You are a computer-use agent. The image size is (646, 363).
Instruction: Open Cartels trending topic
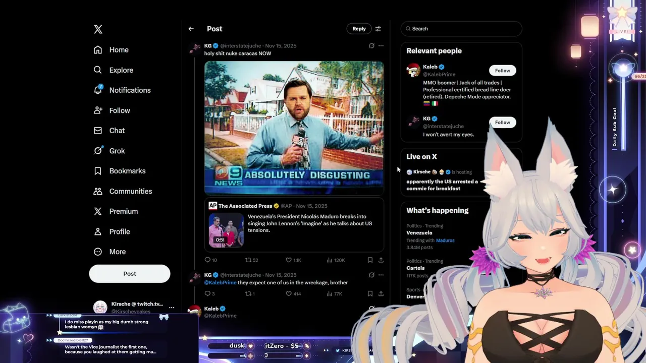click(x=415, y=268)
